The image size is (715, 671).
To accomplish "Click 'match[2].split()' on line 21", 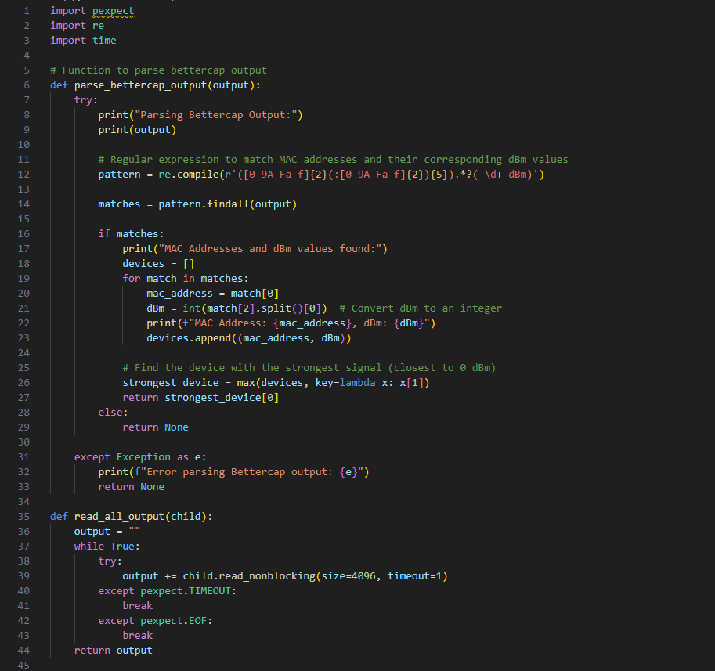I will pos(255,308).
